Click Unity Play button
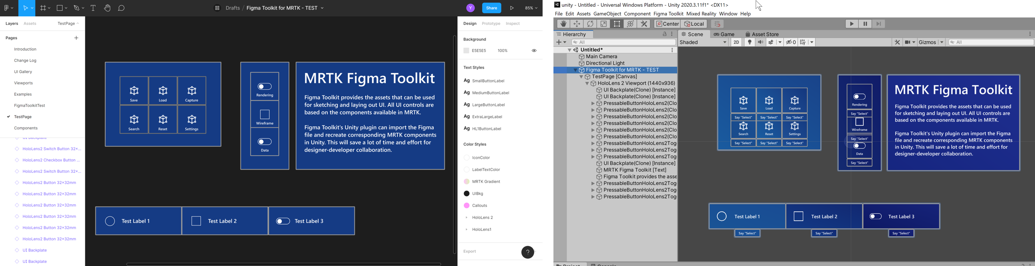This screenshot has width=1035, height=266. [x=852, y=24]
